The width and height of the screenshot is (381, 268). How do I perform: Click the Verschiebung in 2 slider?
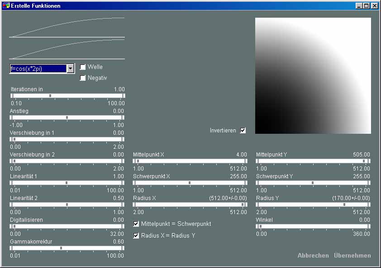67,161
